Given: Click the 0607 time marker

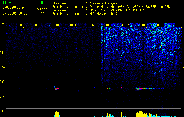Looking at the screenshot, I should (x=125, y=25).
